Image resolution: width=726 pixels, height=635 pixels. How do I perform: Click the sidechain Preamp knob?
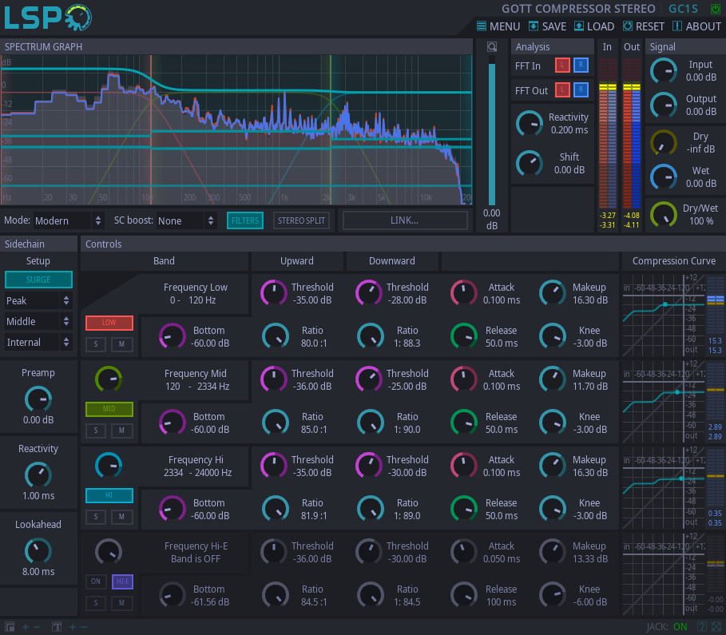pyautogui.click(x=38, y=399)
